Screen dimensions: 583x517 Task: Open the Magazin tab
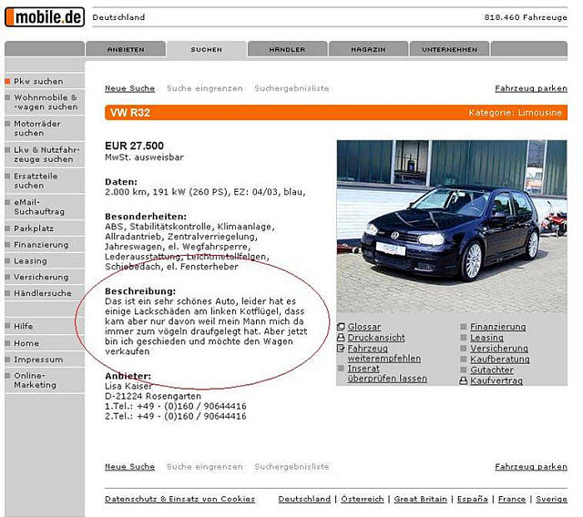pyautogui.click(x=368, y=49)
